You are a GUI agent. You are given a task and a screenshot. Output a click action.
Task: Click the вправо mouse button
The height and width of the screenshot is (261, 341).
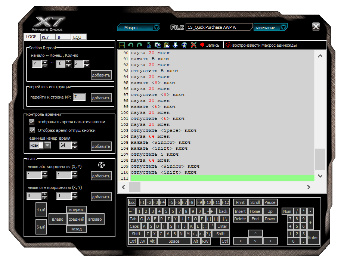(x=95, y=219)
